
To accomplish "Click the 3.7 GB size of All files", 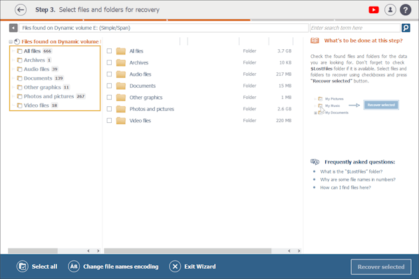I will coord(285,50).
